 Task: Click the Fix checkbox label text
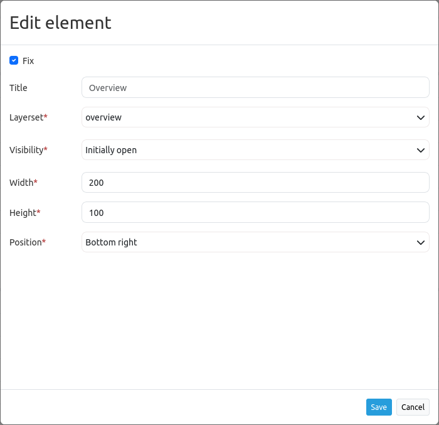28,61
